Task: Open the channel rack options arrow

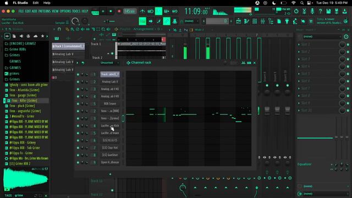Action: point(78,63)
